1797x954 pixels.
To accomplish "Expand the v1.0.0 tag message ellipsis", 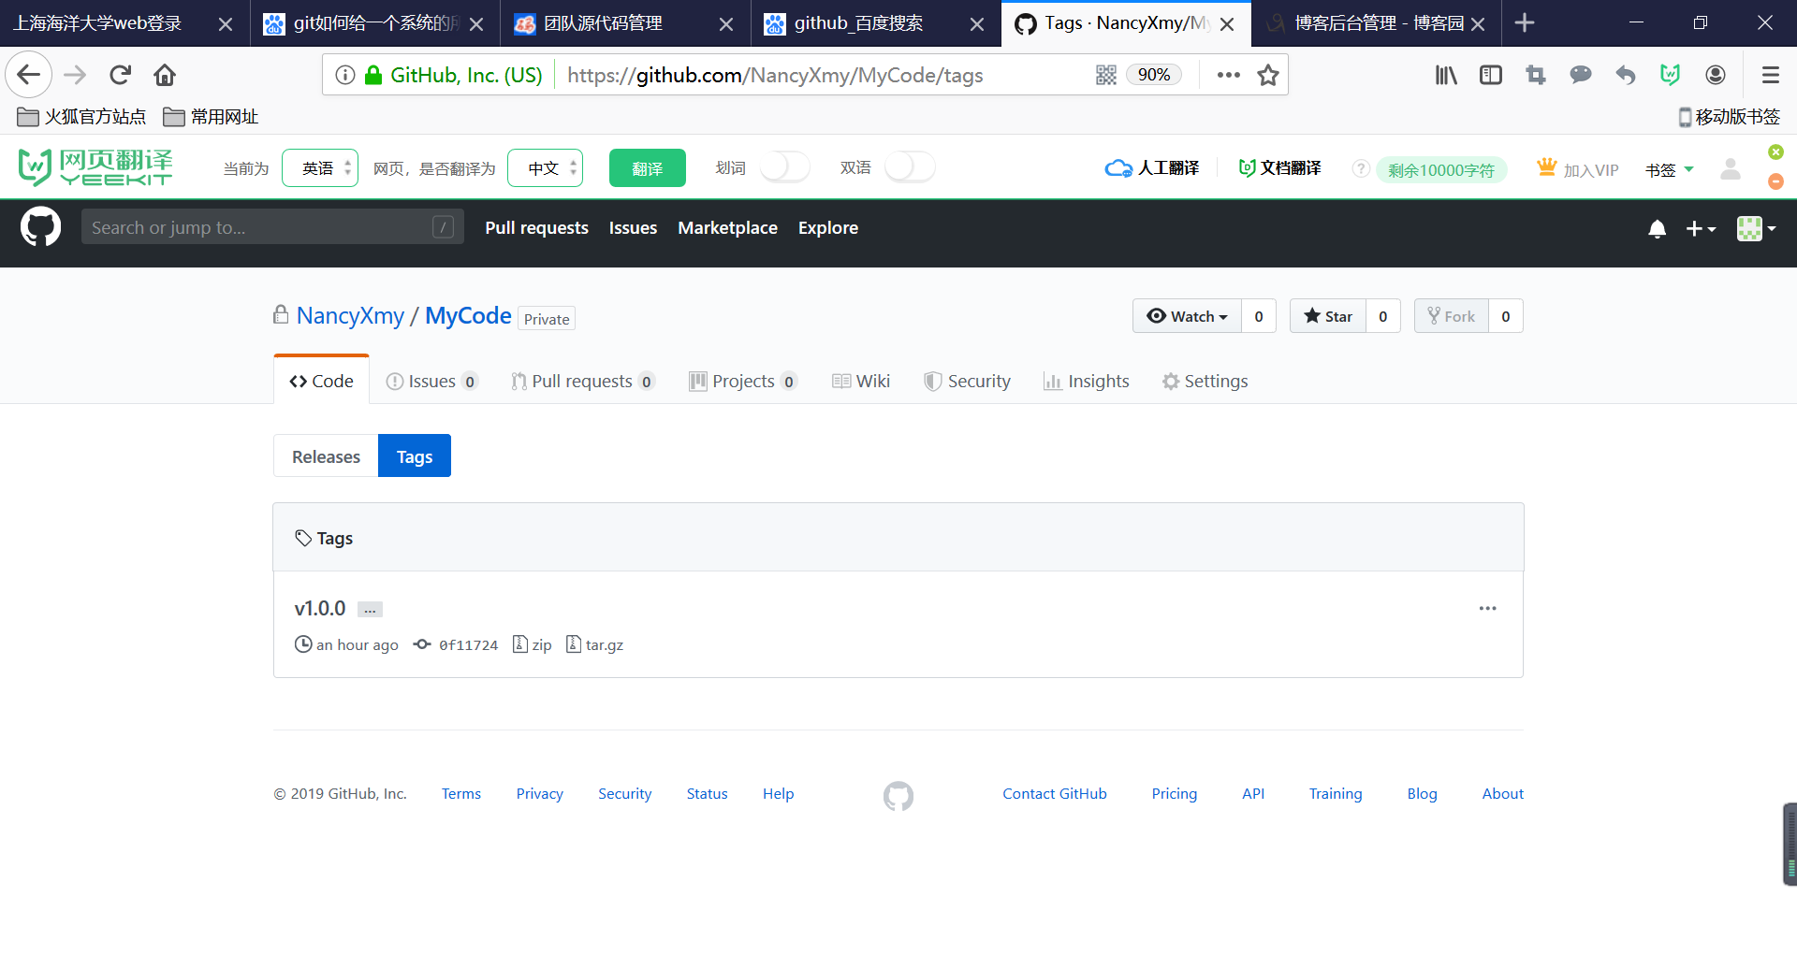I will point(371,610).
